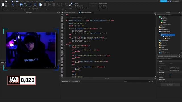Click the Terrain icon in Explorer
The width and height of the screenshot is (182, 102).
pyautogui.click(x=162, y=21)
